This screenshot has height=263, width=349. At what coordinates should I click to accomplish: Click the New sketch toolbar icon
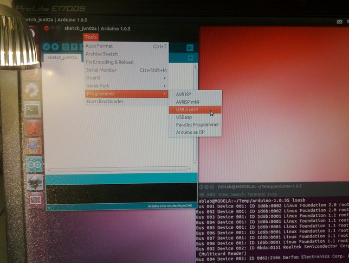click(66, 47)
